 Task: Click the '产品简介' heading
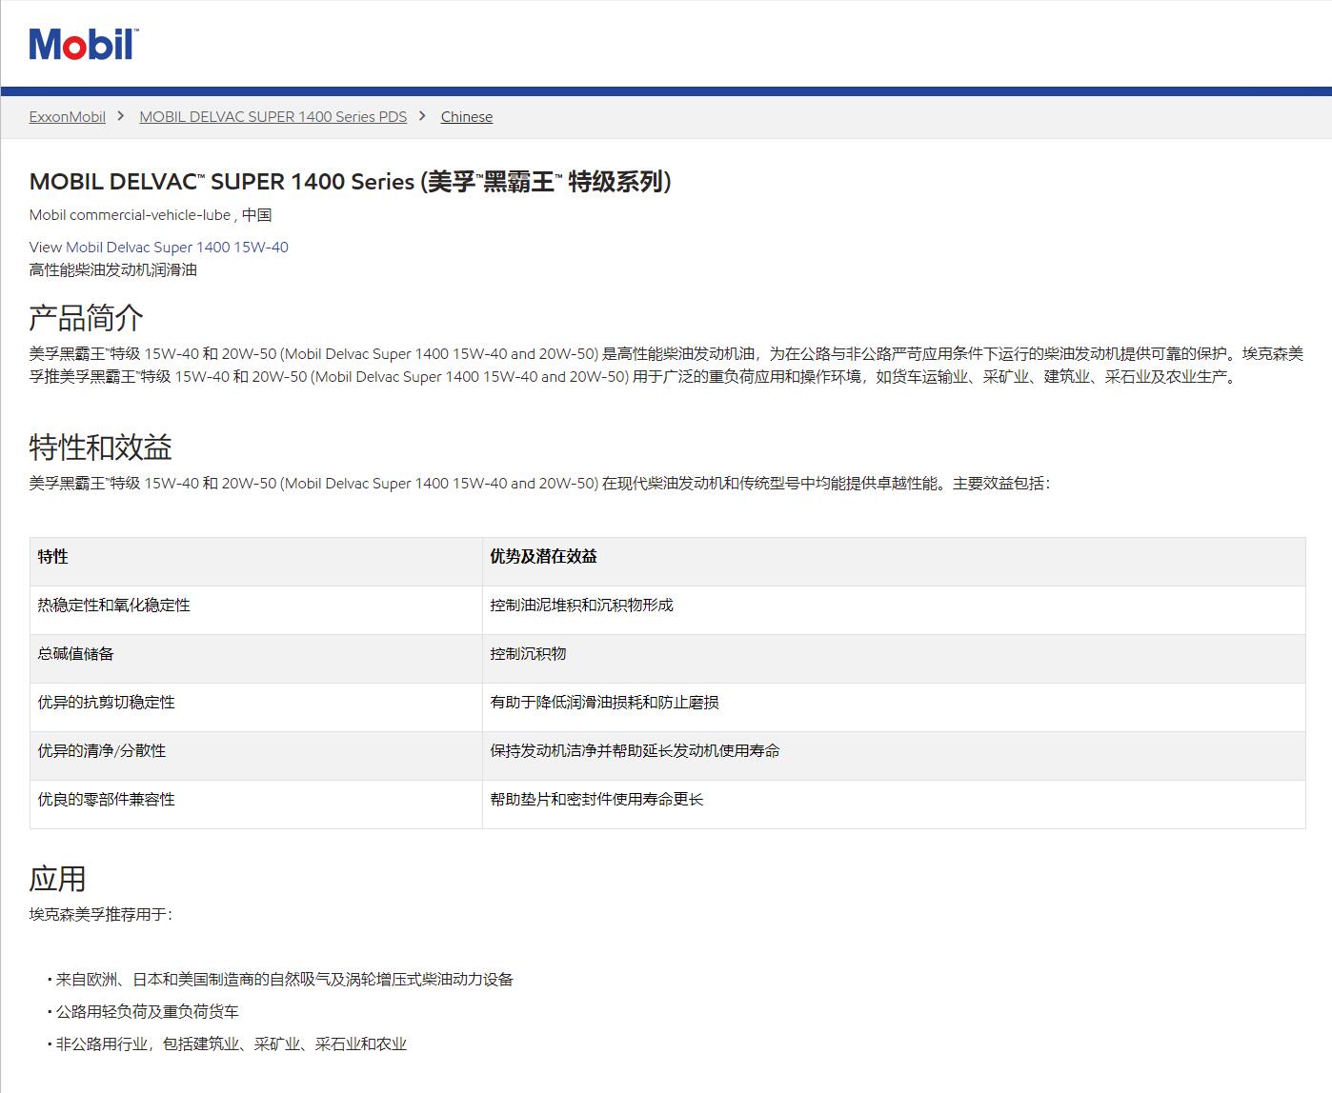[x=87, y=318]
